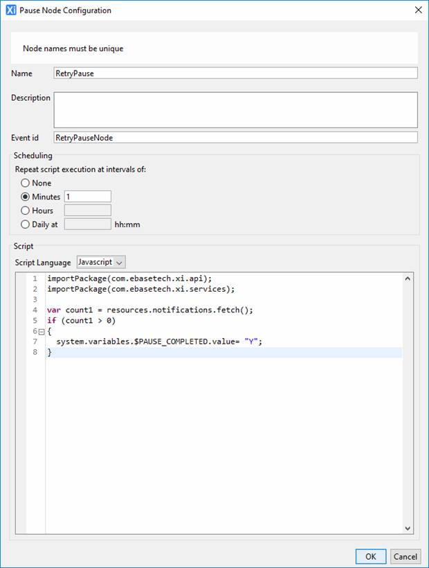Click the Minutes value input field
Screen dimensions: 429x568
coord(87,197)
